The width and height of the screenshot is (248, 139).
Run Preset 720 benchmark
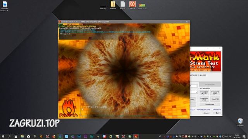pyautogui.click(x=215, y=99)
